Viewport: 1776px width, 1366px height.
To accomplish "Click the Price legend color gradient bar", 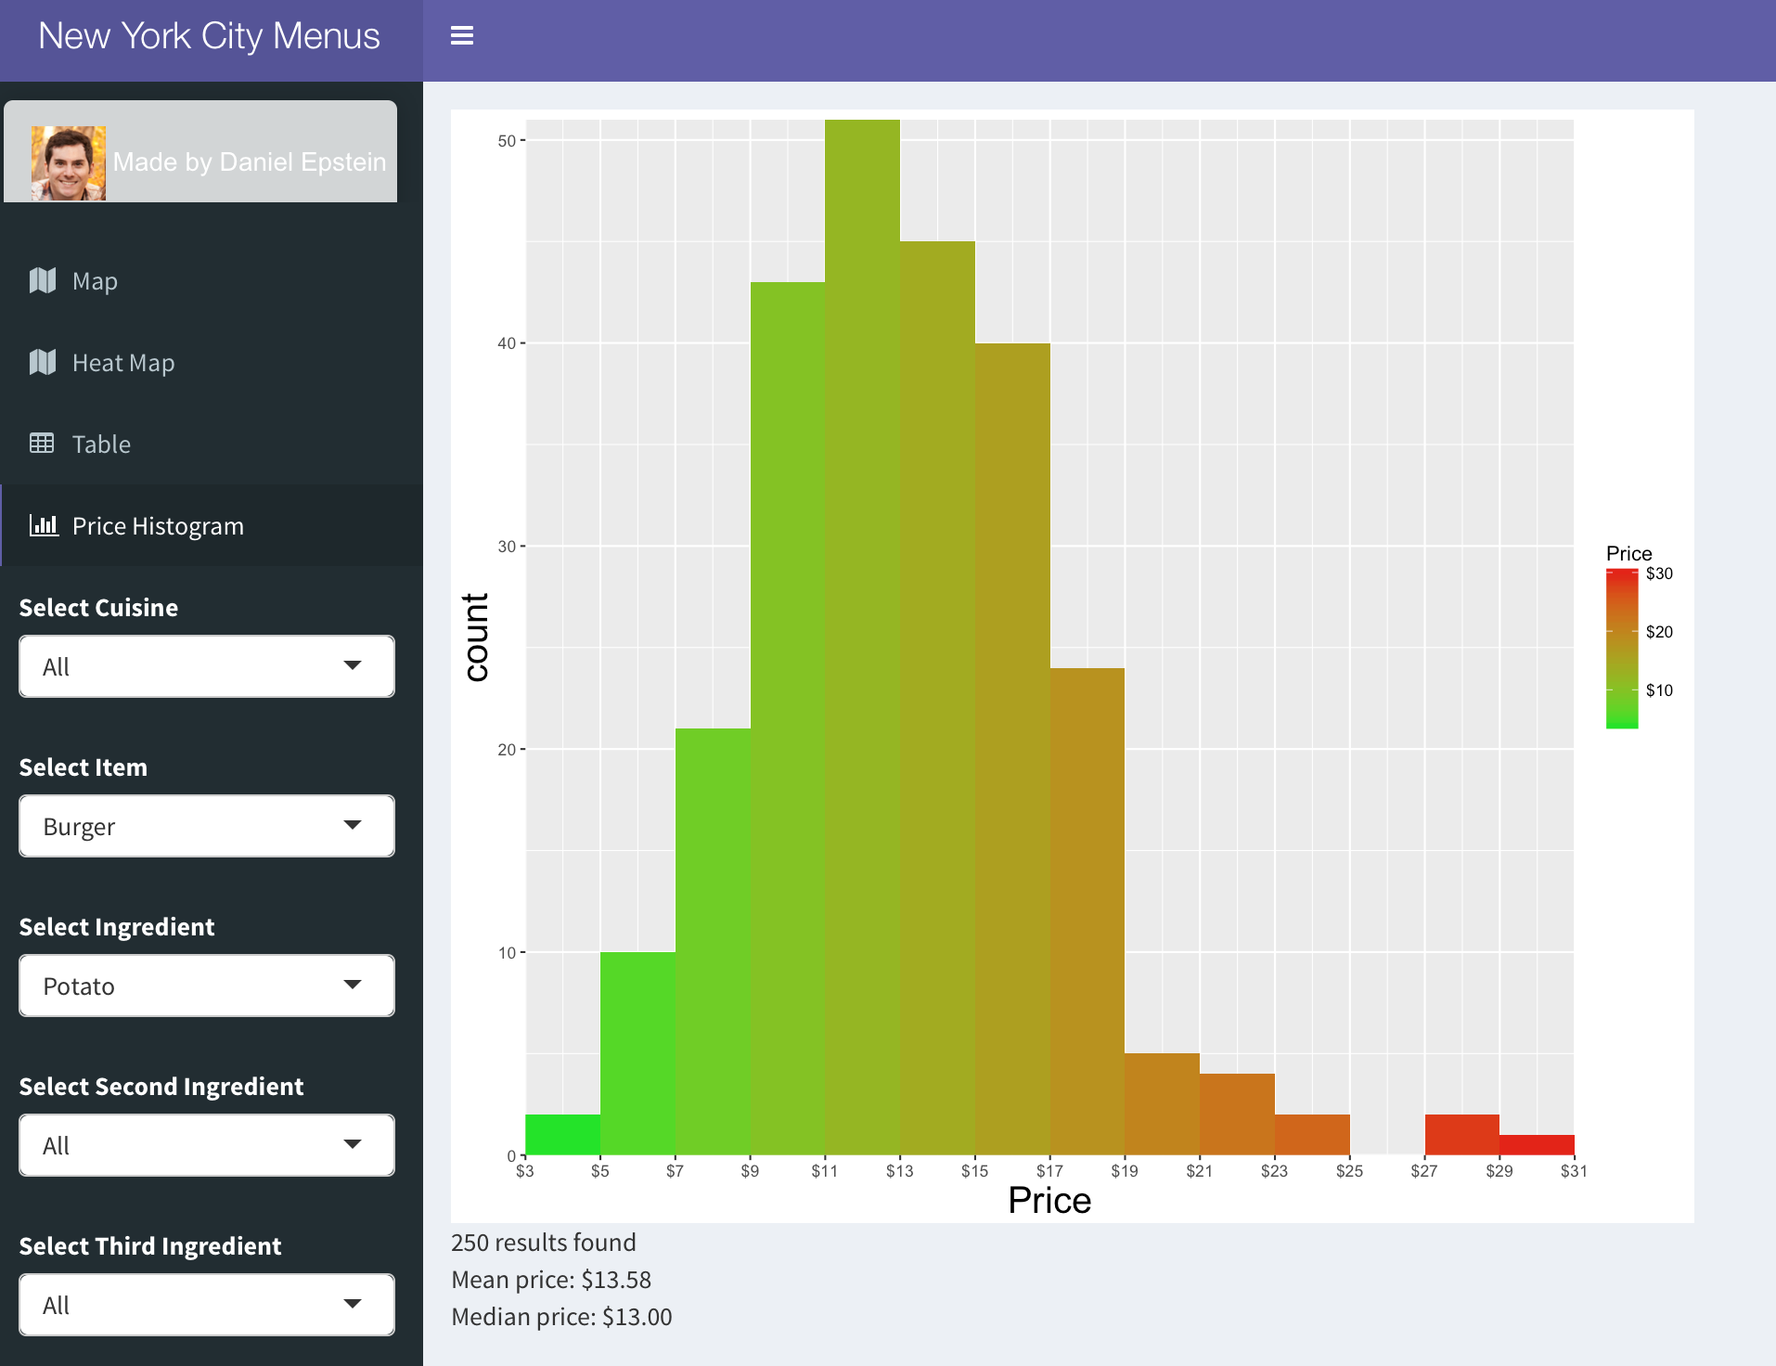I will coord(1621,649).
